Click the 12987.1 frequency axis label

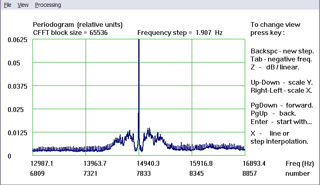42,164
